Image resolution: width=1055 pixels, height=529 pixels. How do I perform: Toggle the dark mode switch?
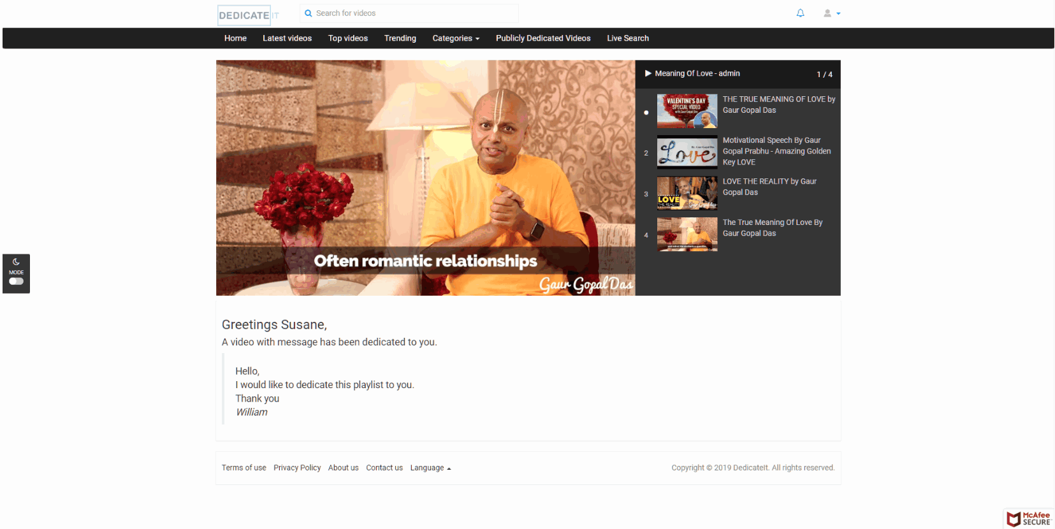16,281
